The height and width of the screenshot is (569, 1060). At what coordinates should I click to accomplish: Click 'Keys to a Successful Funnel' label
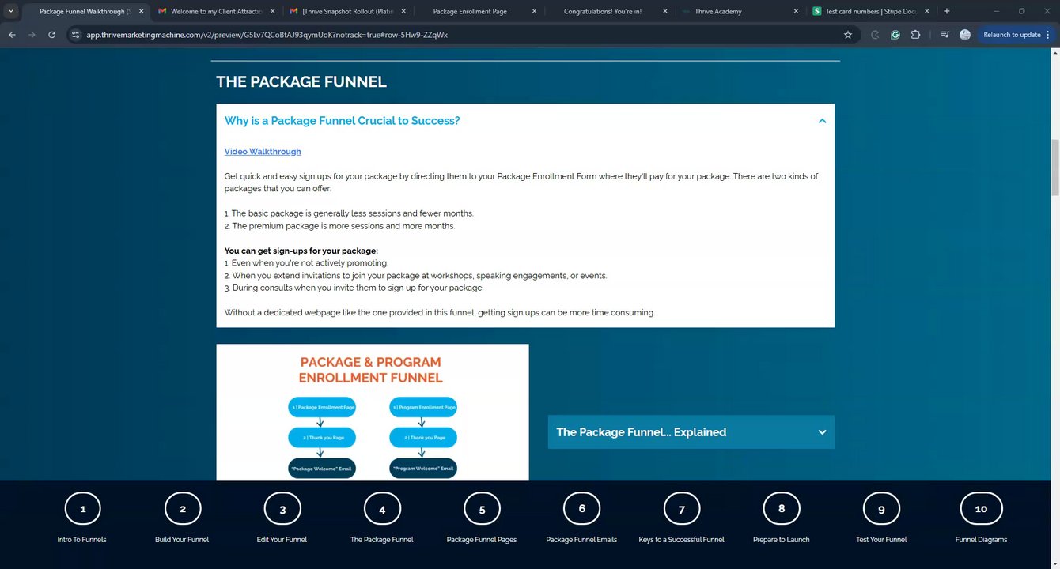tap(682, 540)
